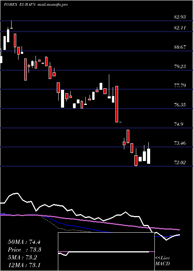Click the 5MA : 73.2 reading
193x271 pixels.
(22, 257)
